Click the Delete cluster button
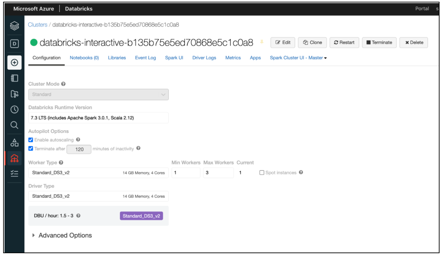The height and width of the screenshot is (257, 443). tap(414, 43)
